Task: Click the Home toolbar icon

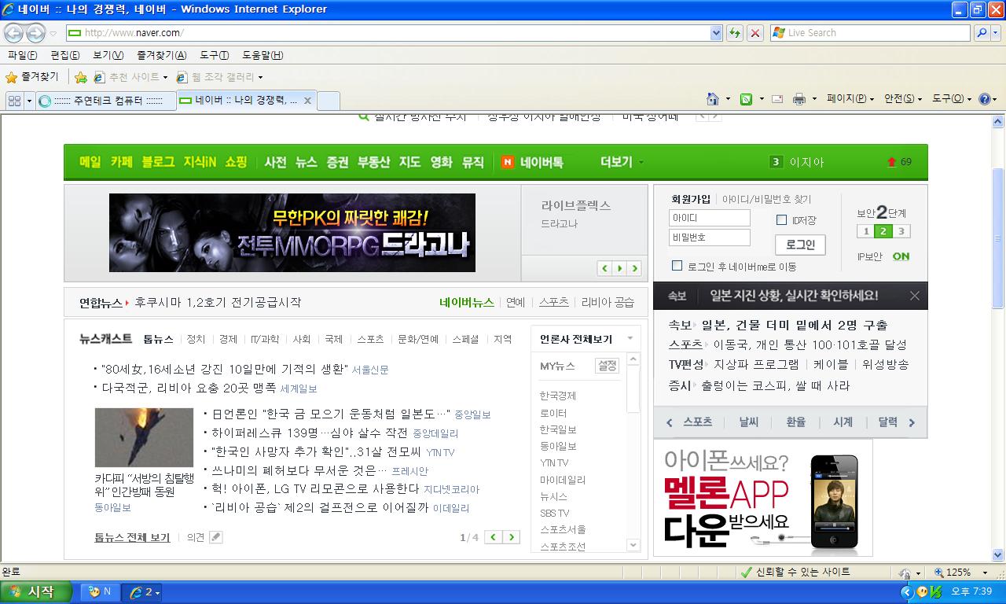Action: click(x=712, y=99)
